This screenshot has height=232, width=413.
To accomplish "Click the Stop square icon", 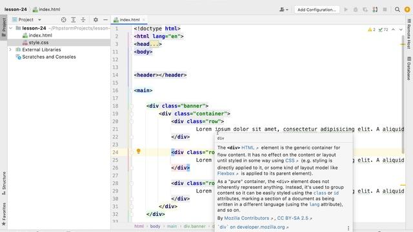I will click(385, 10).
